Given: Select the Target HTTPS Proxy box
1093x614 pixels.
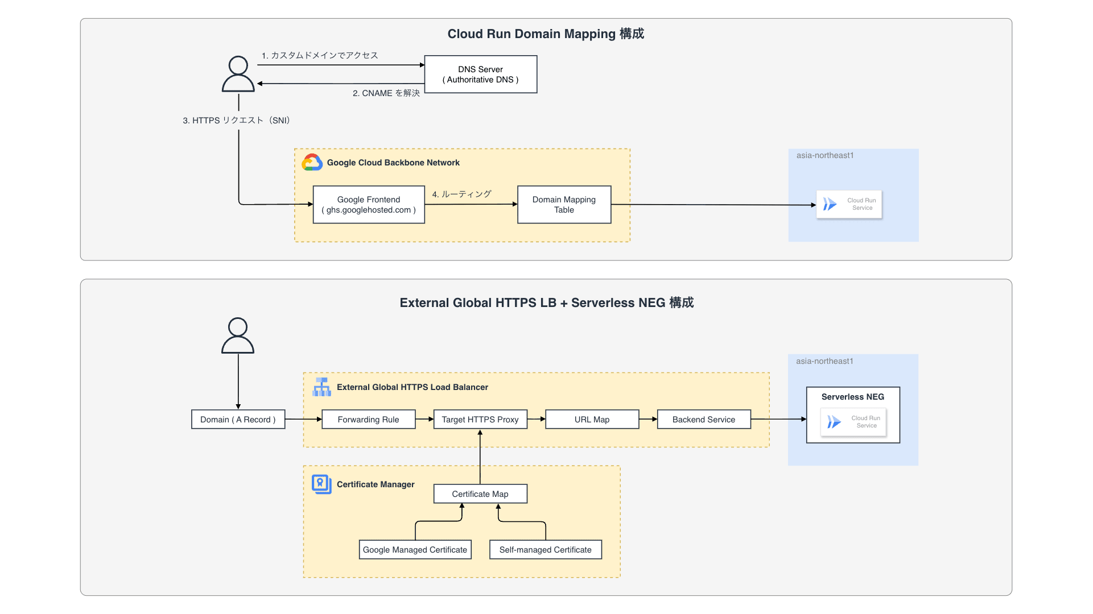Looking at the screenshot, I should click(480, 420).
